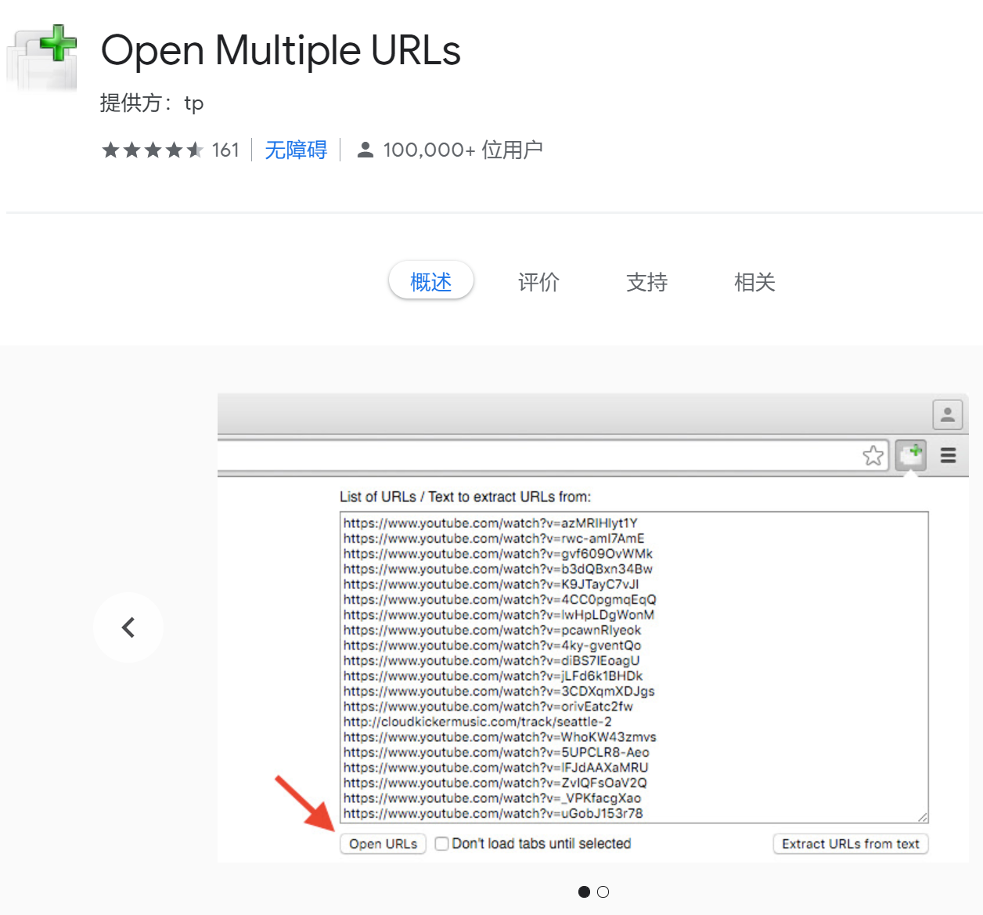
Task: Click the URL ending rwc-amI7AmE
Action: pos(494,538)
